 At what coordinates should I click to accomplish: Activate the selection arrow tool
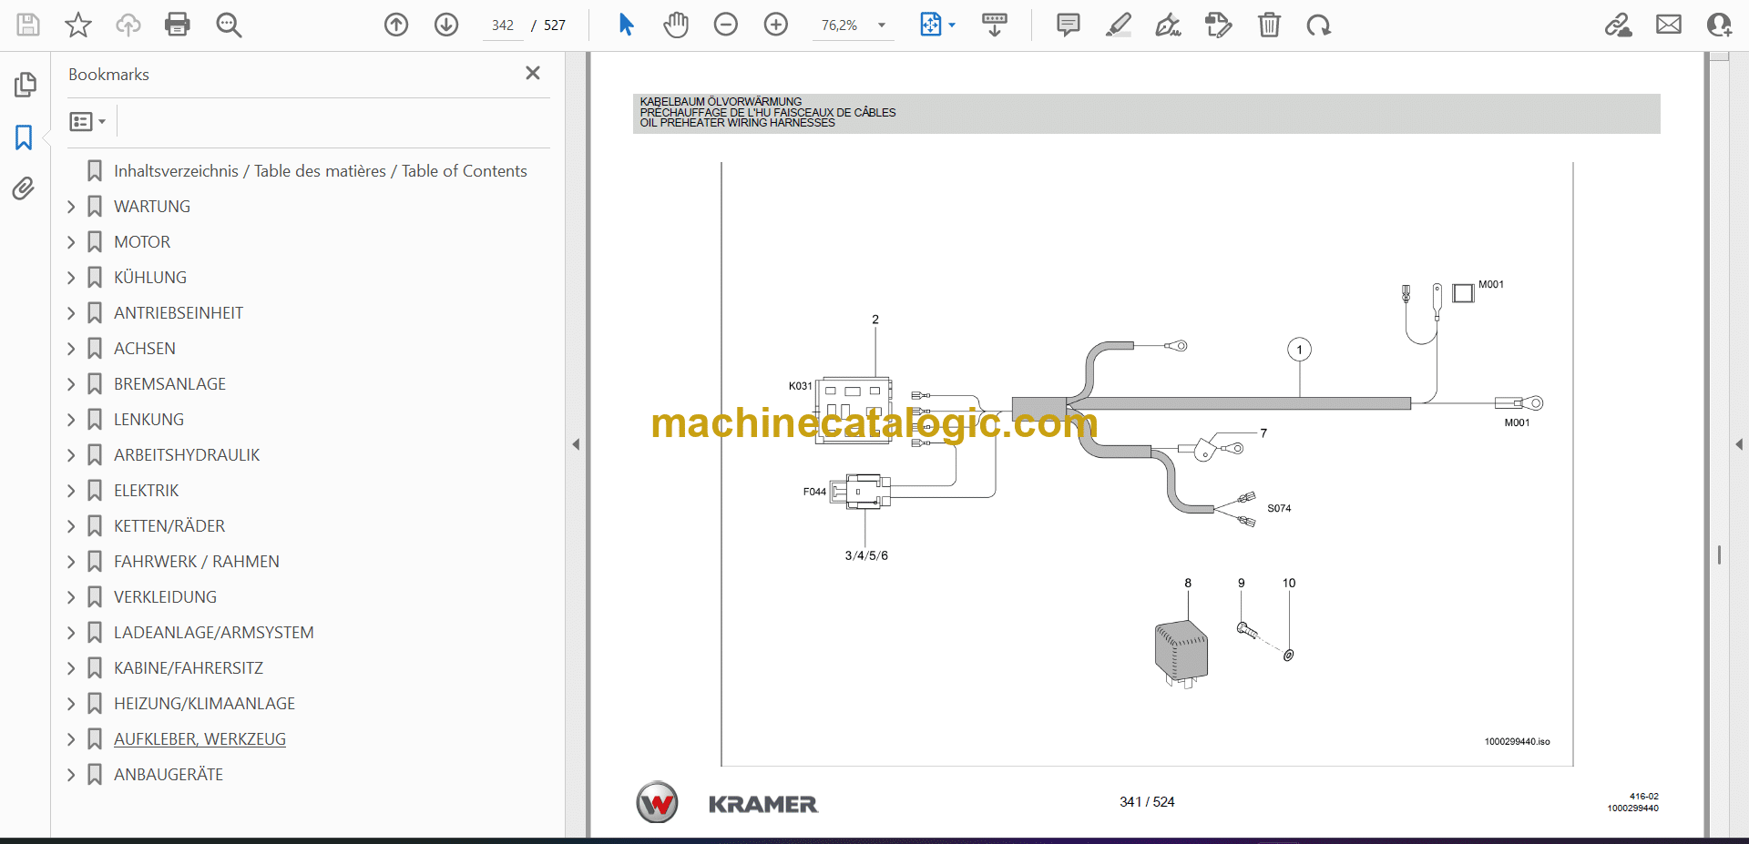tap(626, 25)
